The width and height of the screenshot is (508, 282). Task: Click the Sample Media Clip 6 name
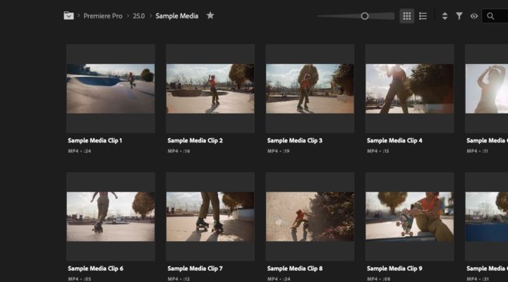95,269
